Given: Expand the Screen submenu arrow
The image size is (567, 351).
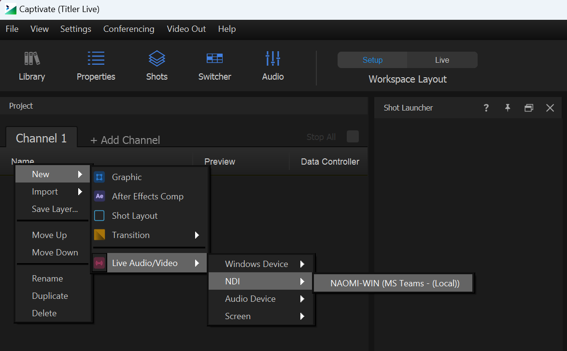Looking at the screenshot, I should [x=302, y=316].
